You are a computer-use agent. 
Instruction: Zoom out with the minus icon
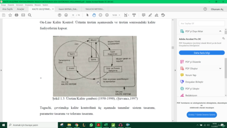(x=100, y=15)
